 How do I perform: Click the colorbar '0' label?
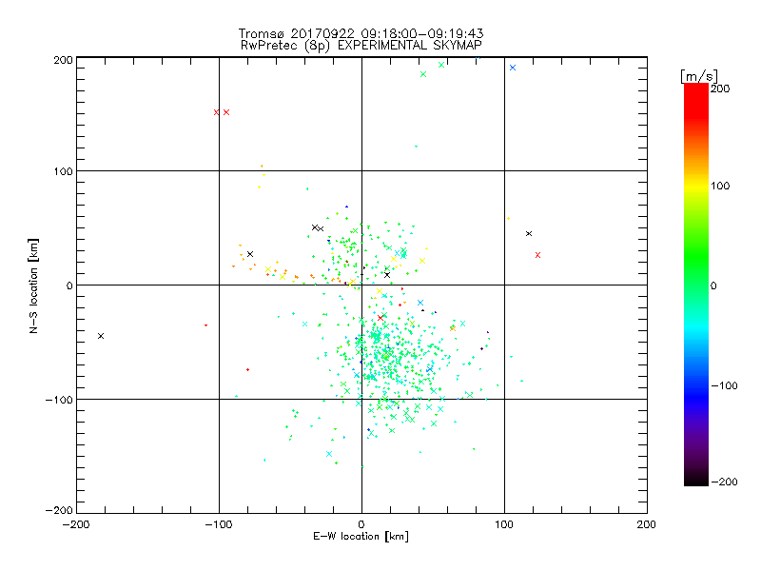[713, 286]
